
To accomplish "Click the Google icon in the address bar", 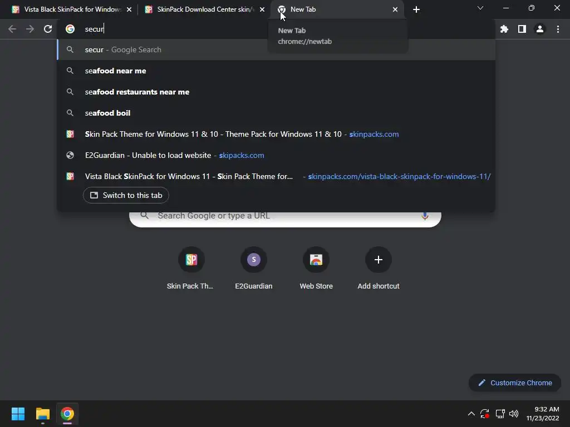I will click(x=70, y=29).
